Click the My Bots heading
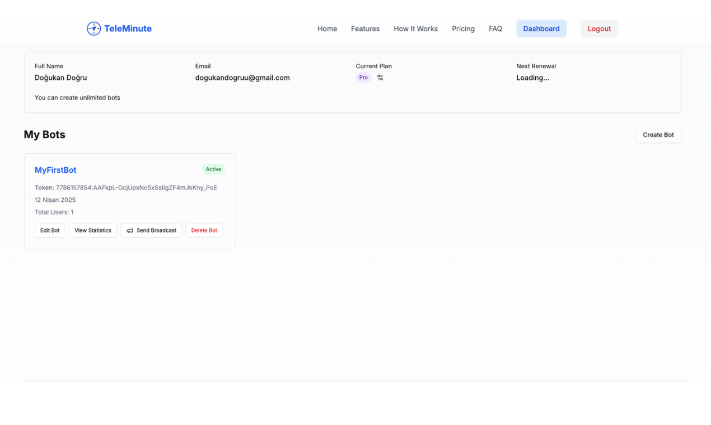Viewport: 711px width, 425px height. [44, 135]
